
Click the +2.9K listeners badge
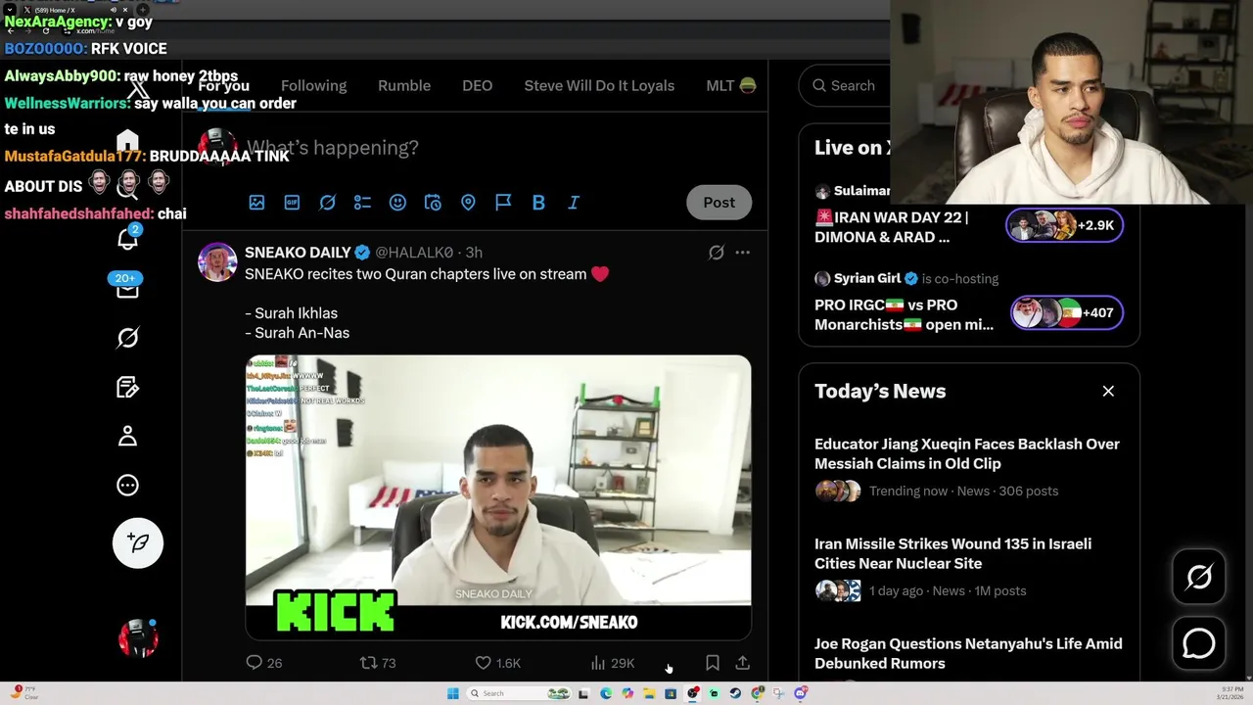1064,225
